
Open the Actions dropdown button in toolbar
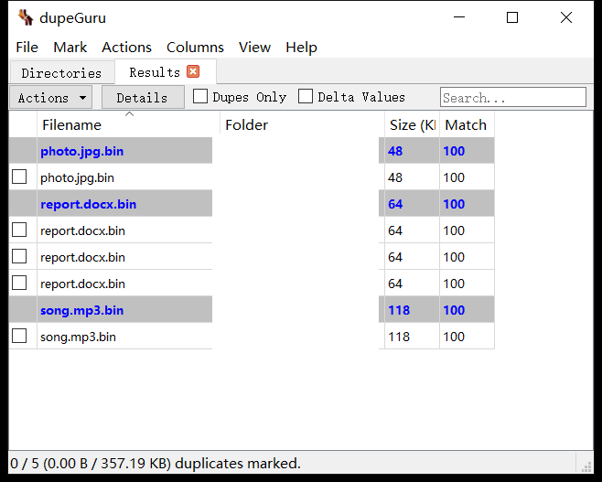[x=51, y=98]
